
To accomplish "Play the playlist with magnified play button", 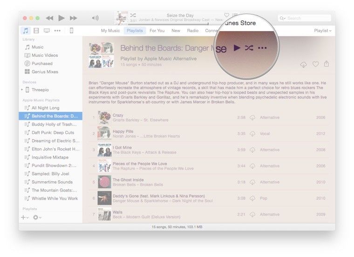I will click(x=237, y=48).
